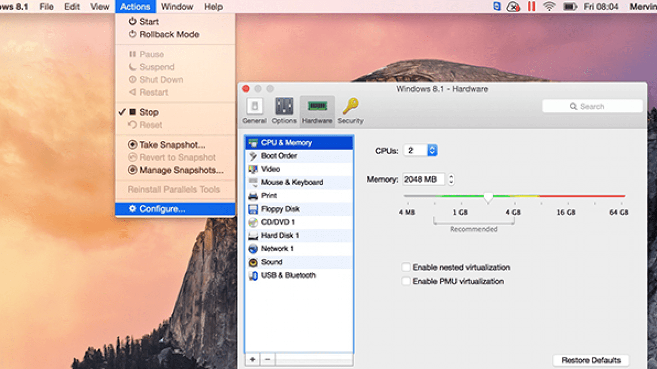
Task: Select the Hardware tab memory chip icon
Action: click(x=317, y=106)
